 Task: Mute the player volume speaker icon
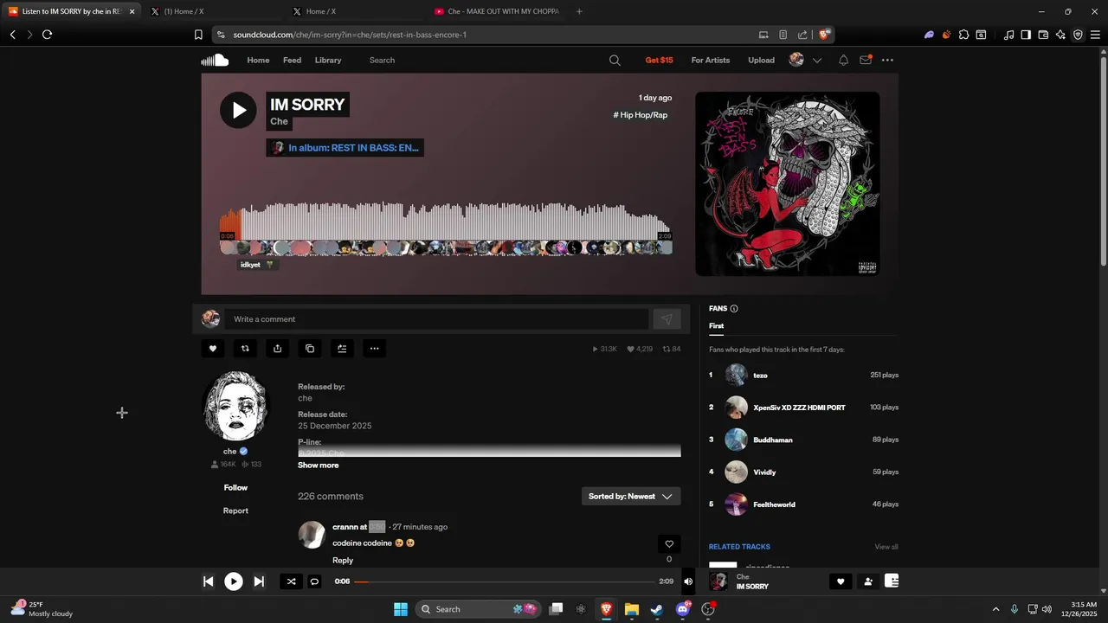[688, 581]
